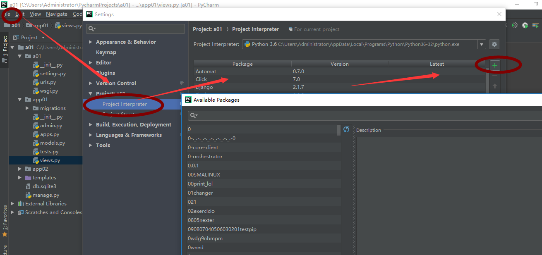542x255 pixels.
Task: Expand Build, Execution, Deployment section
Action: [x=91, y=125]
